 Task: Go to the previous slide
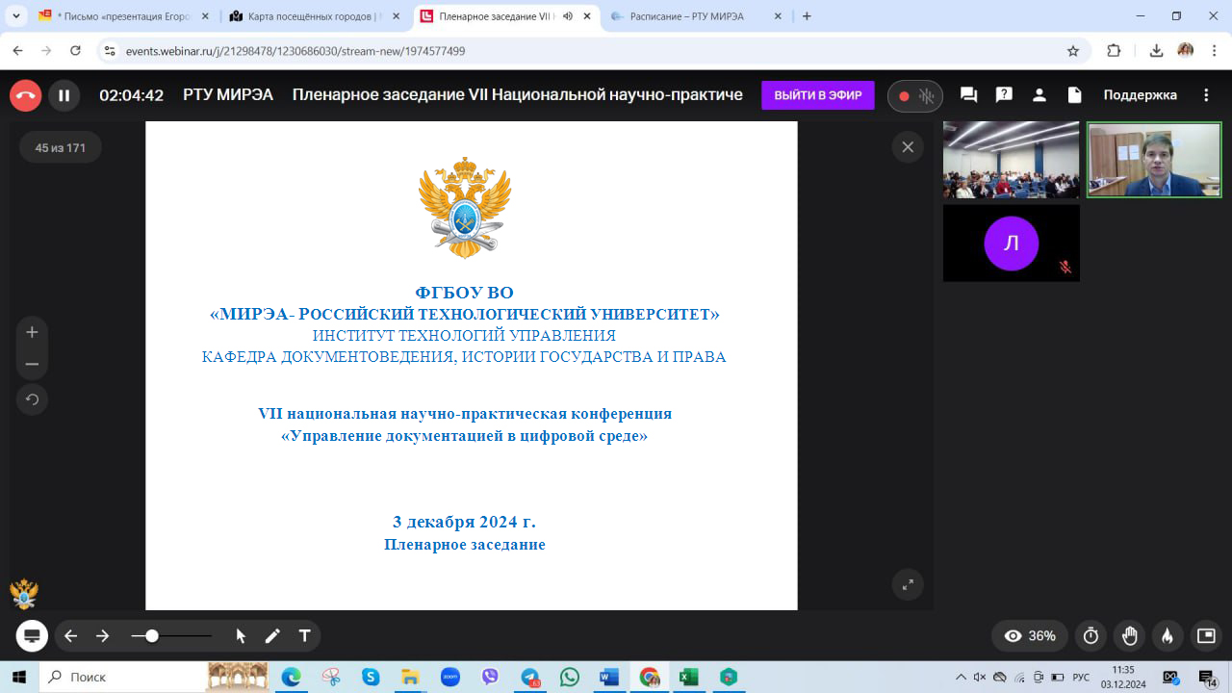click(70, 636)
